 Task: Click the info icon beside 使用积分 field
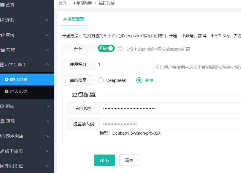tap(159, 67)
